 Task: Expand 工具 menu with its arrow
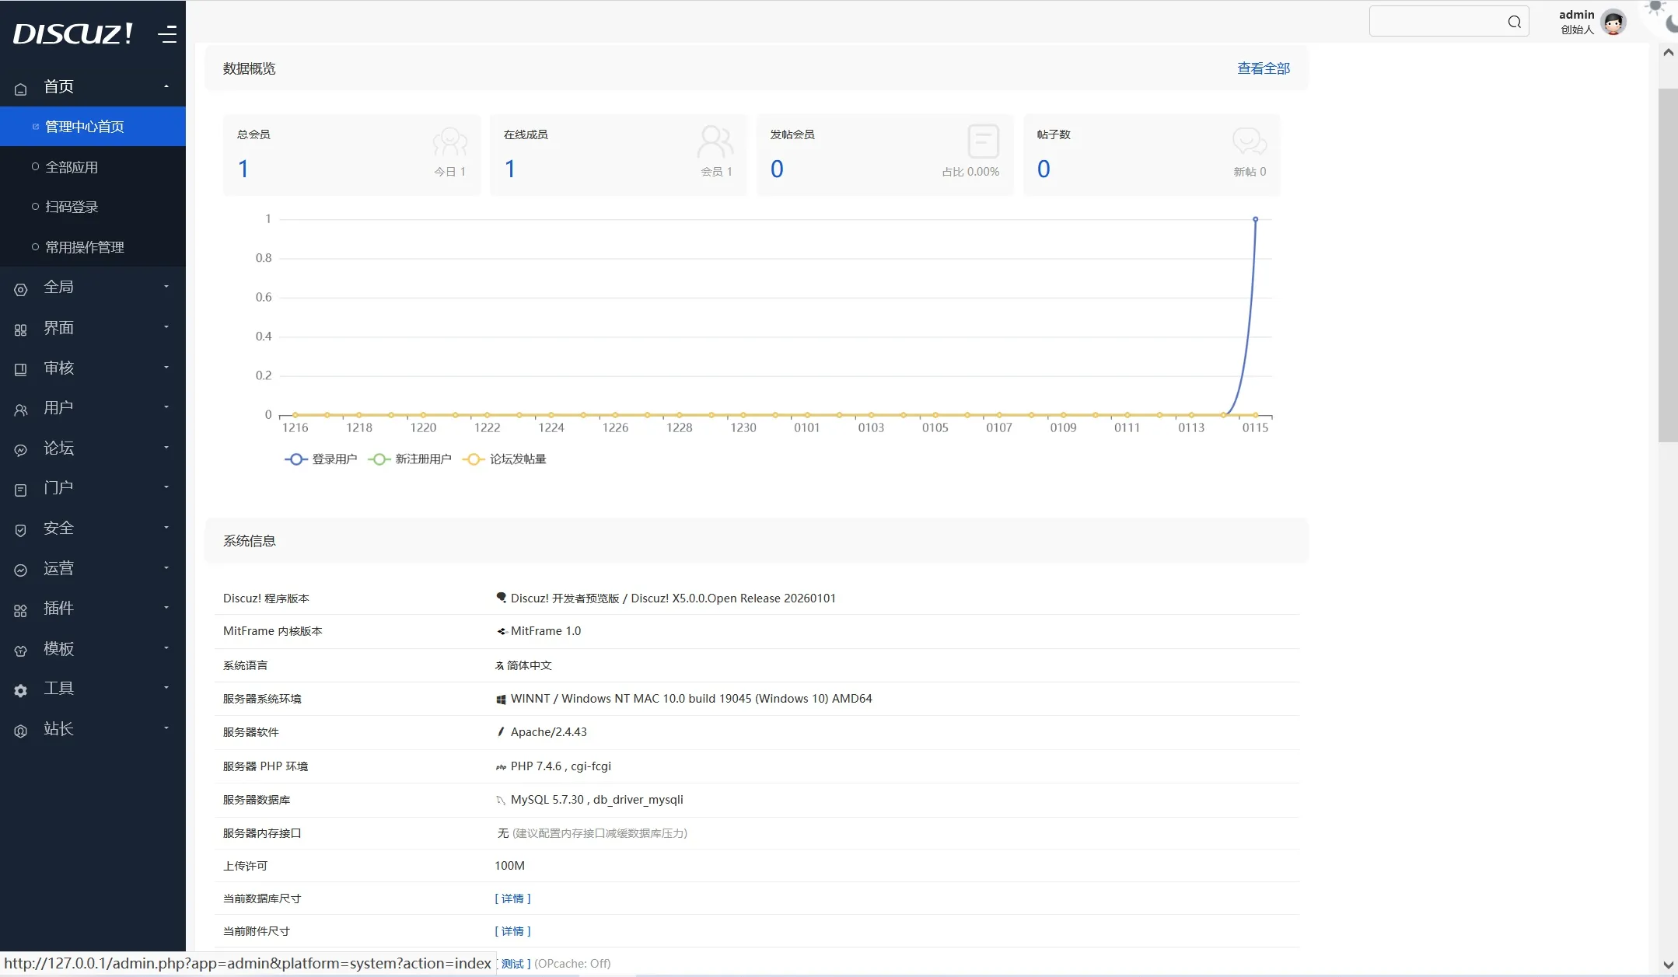pos(166,688)
